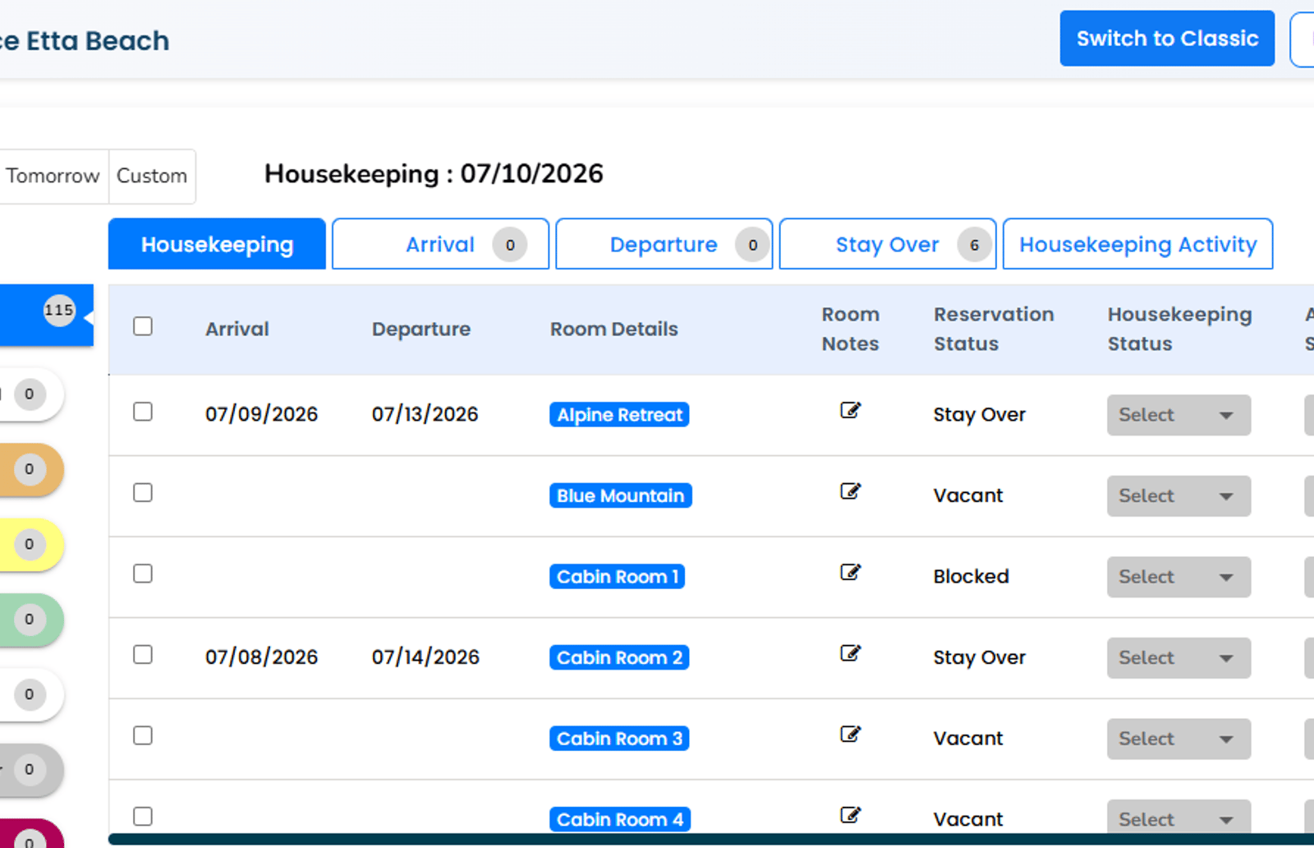Open housekeeping status dropdown for Blue Mountain
The height and width of the screenshot is (848, 1314).
[1178, 496]
